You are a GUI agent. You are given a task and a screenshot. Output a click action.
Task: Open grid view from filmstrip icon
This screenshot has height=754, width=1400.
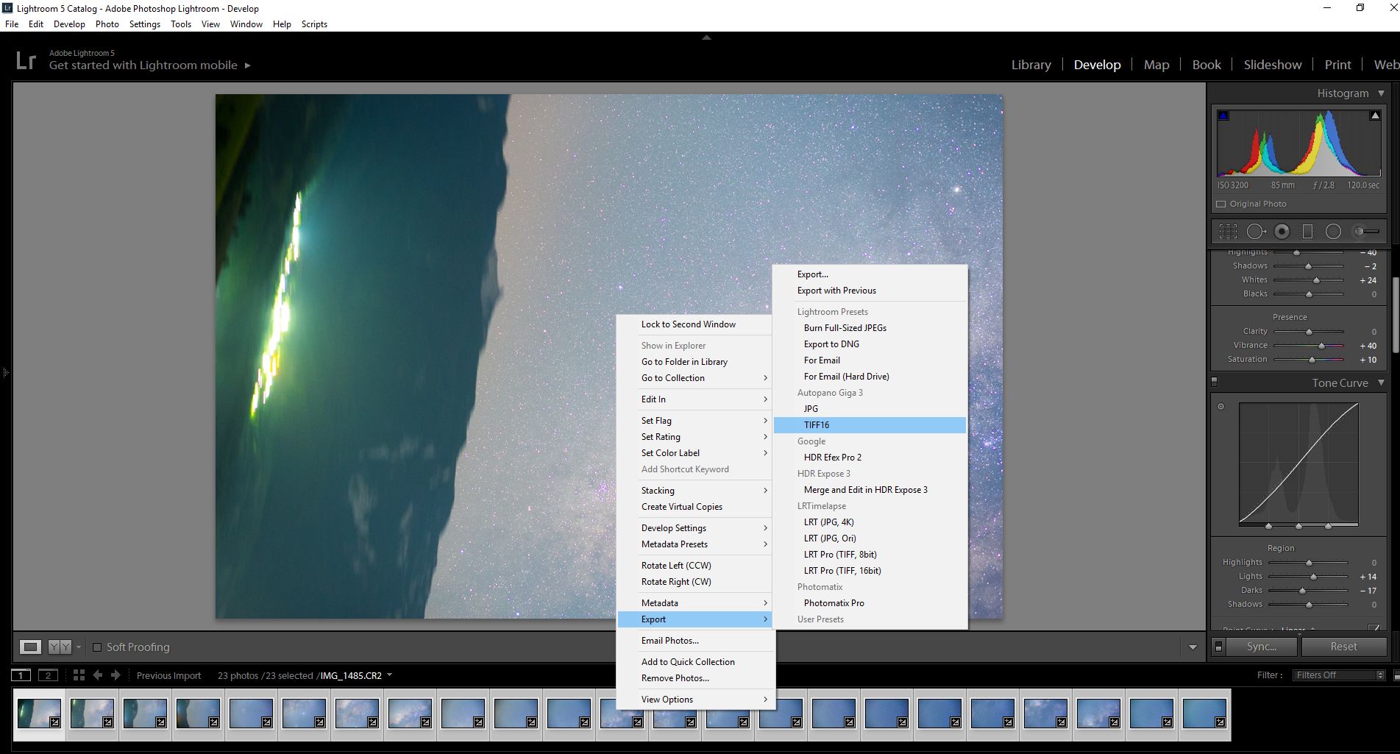click(79, 675)
